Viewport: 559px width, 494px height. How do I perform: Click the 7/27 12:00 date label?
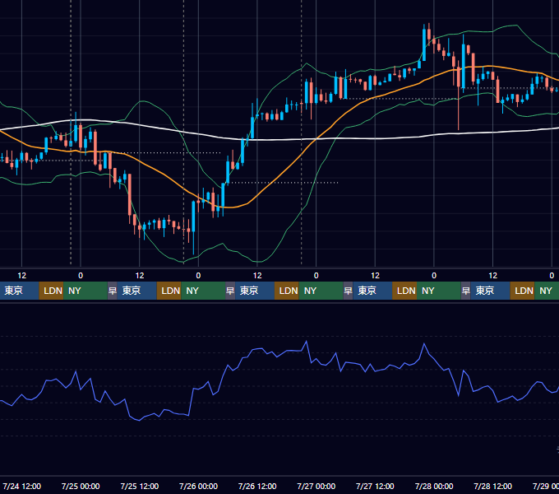pos(375,486)
